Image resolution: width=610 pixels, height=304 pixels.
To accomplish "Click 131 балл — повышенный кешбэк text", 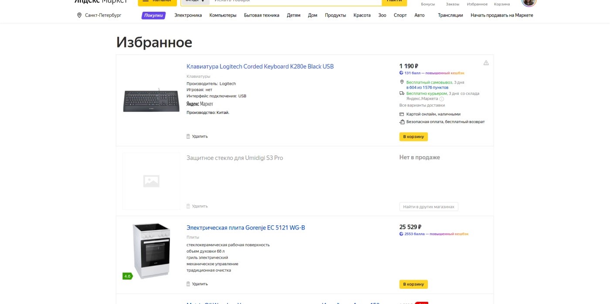I will 434,73.
